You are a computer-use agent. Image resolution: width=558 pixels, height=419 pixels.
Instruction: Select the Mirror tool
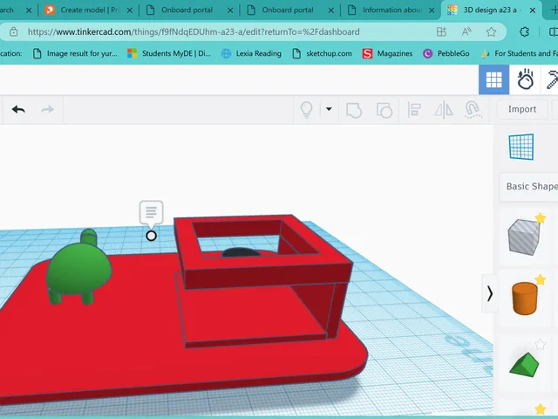coord(444,110)
